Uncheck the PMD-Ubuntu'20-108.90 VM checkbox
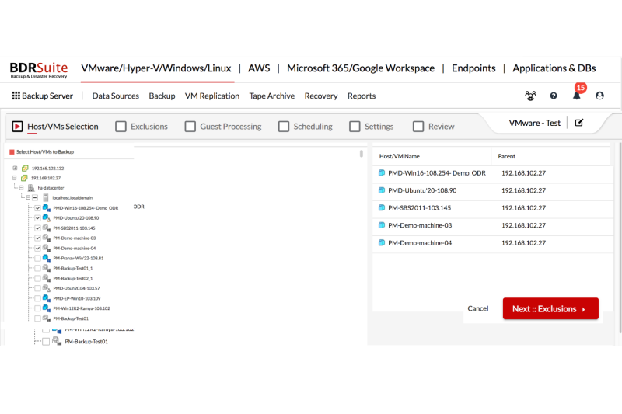 tap(37, 218)
